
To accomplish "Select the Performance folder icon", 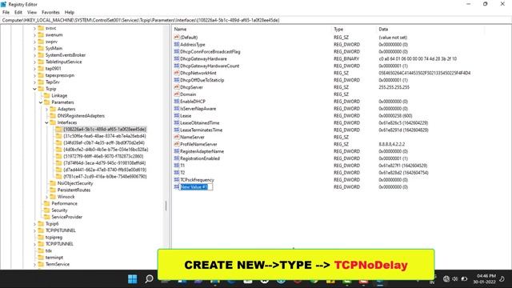I will (46, 203).
